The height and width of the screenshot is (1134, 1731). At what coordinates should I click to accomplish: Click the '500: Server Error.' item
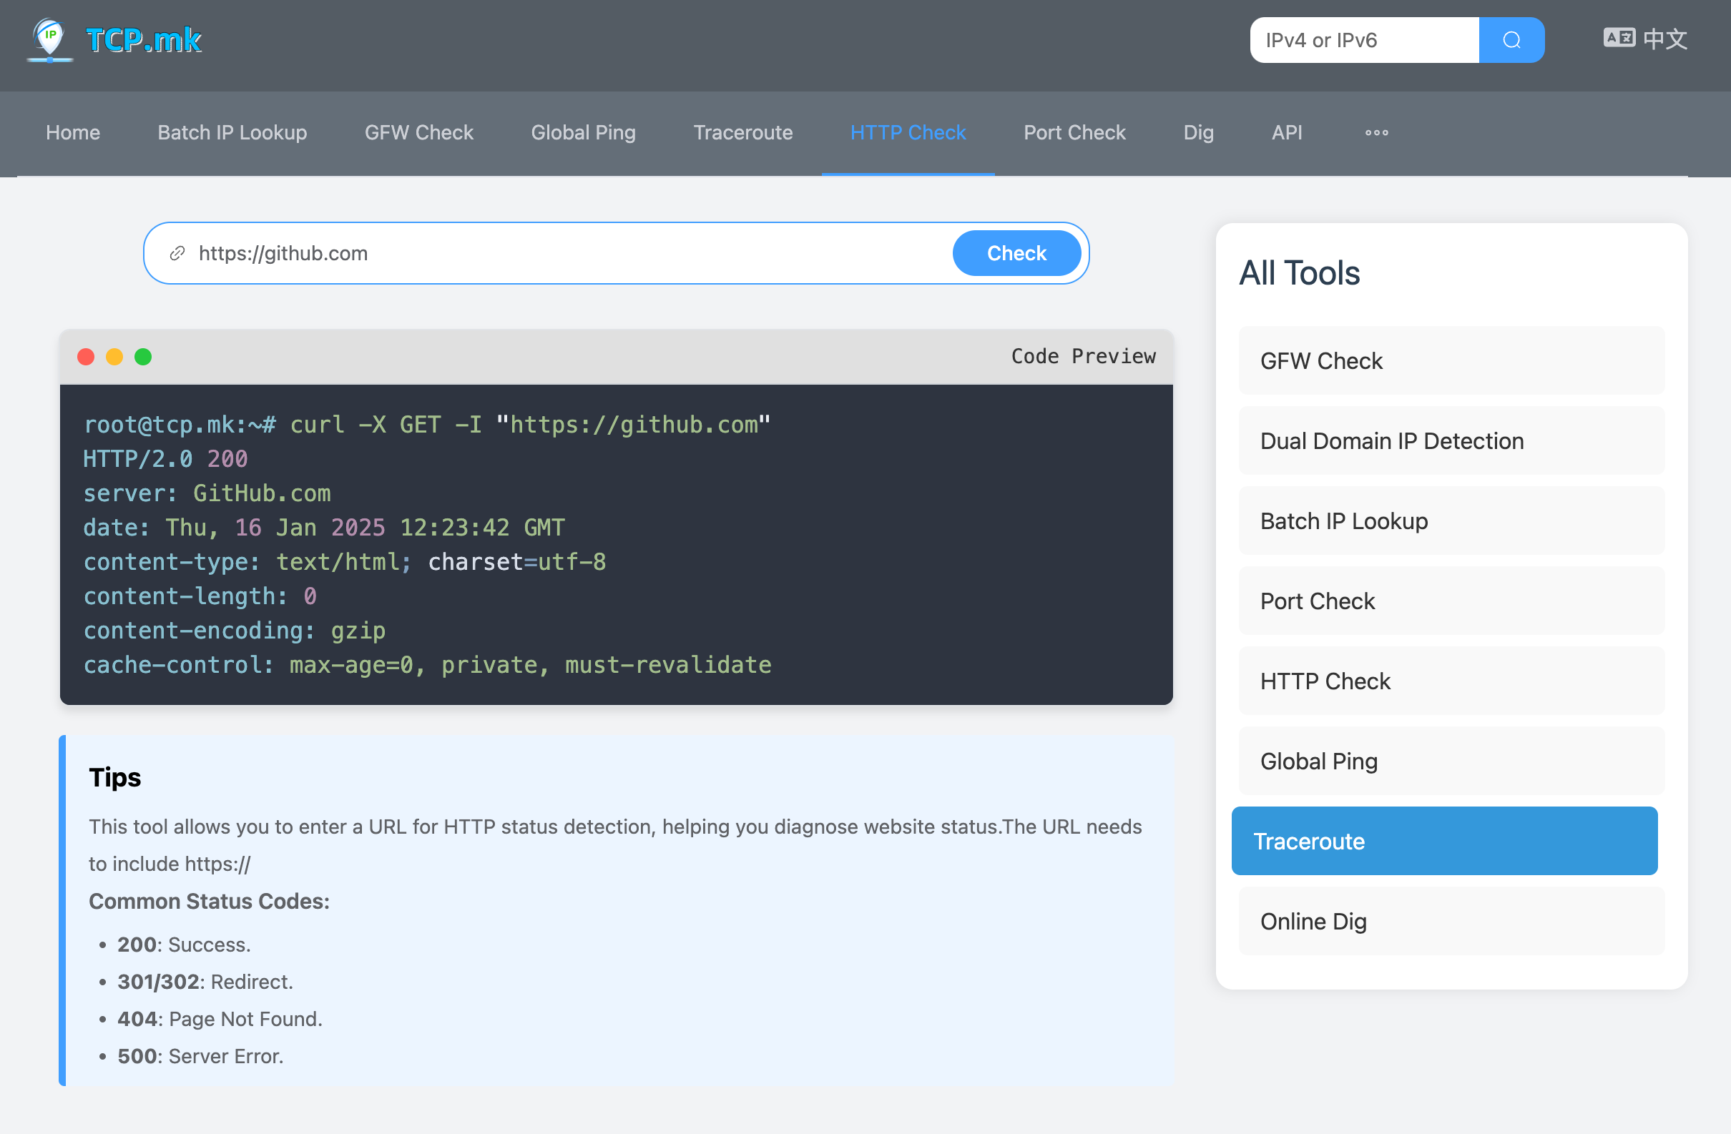[201, 1055]
